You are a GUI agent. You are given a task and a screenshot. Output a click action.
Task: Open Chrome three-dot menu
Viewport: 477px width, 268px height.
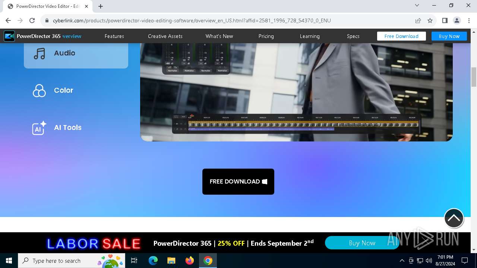coord(468,20)
